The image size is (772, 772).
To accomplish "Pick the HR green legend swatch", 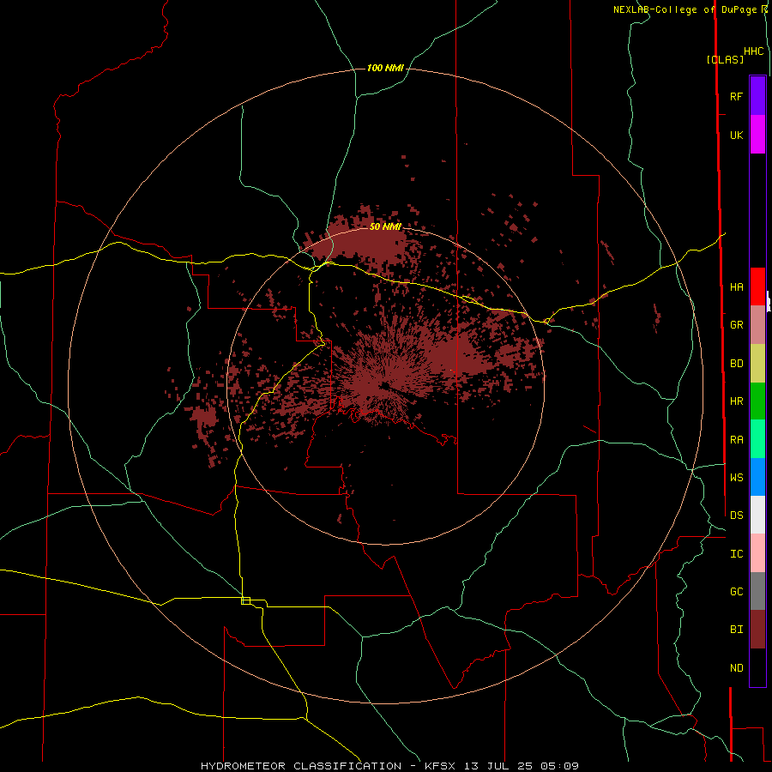I will click(x=757, y=401).
